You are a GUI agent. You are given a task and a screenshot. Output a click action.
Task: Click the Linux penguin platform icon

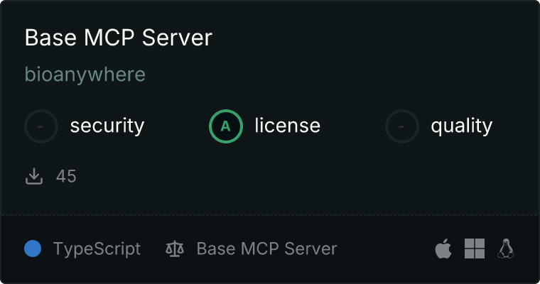tap(505, 248)
